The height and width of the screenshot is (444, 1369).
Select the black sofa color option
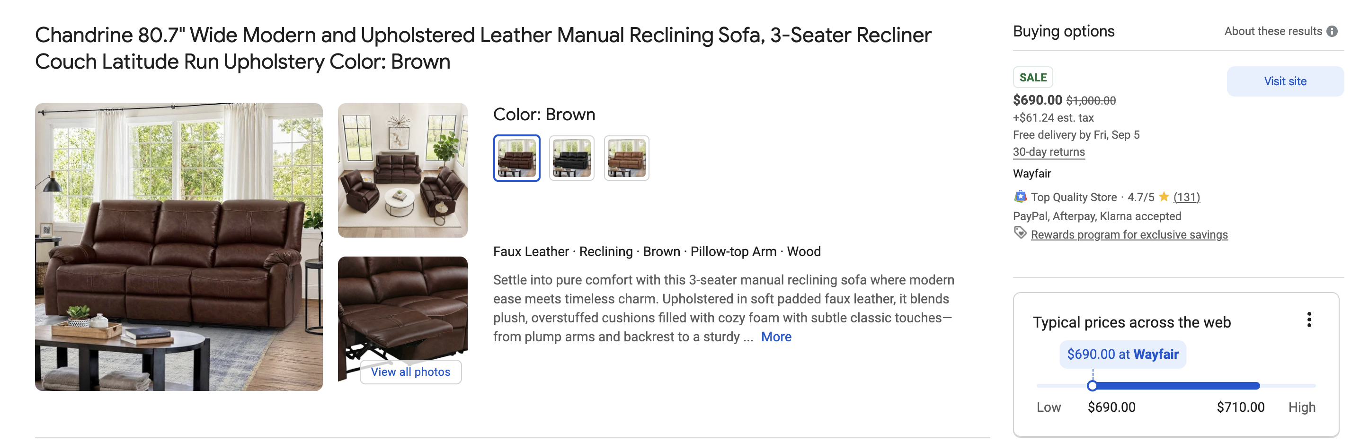571,158
